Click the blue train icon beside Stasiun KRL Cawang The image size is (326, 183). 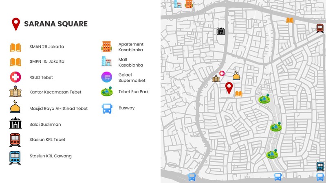15,158
